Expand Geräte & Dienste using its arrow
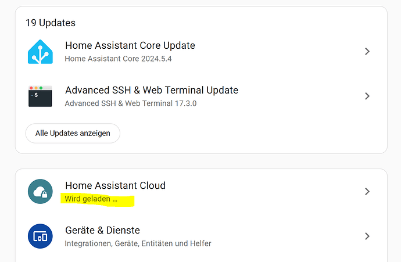401x262 pixels. (367, 236)
